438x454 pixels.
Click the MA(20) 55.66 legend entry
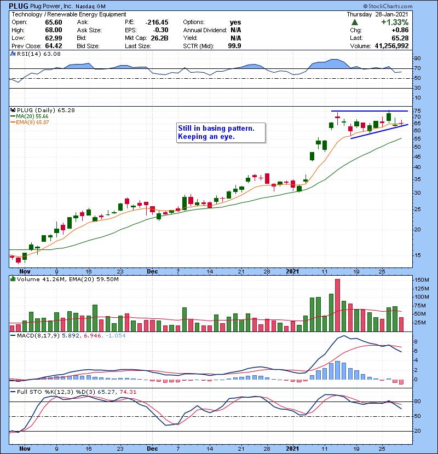tap(30, 117)
